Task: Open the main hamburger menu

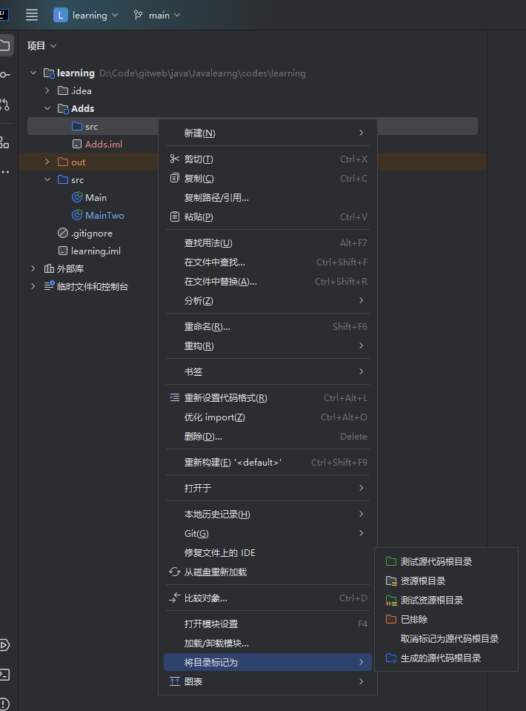Action: (x=32, y=15)
